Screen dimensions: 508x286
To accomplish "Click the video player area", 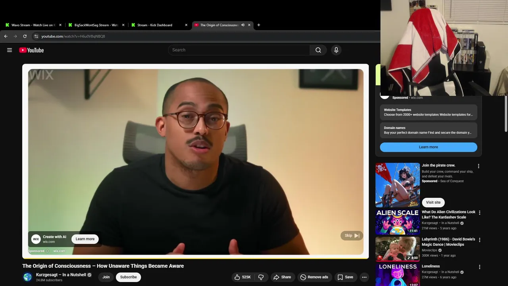I will [196, 162].
